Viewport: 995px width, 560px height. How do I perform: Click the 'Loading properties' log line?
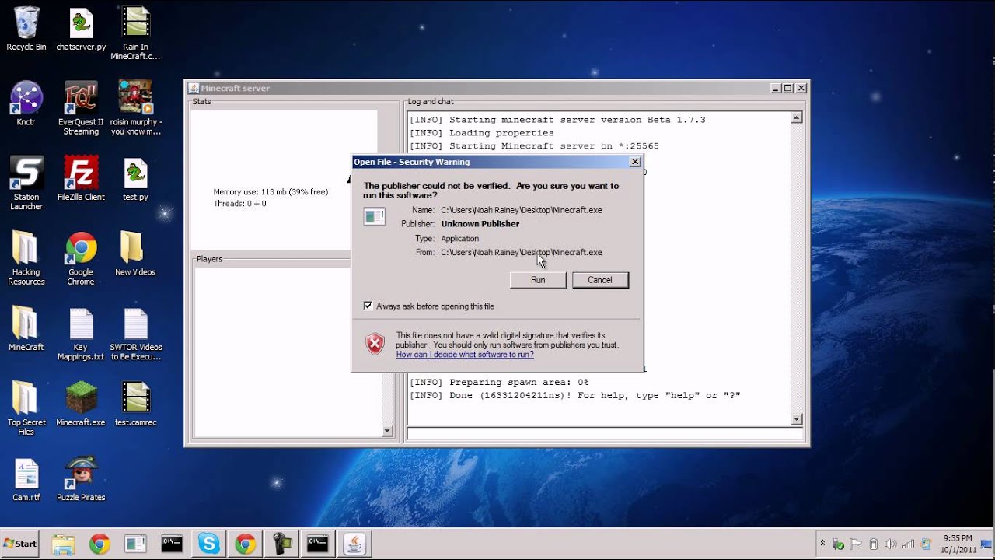click(482, 133)
